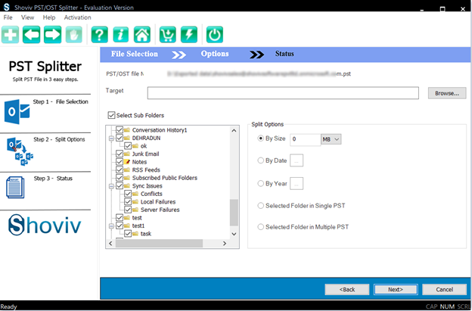Open help with the question mark icon
This screenshot has width=472, height=311.
tap(99, 35)
